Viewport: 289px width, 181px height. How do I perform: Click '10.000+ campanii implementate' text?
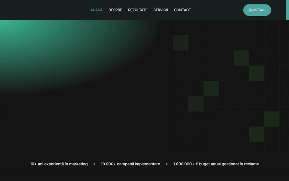click(x=130, y=164)
